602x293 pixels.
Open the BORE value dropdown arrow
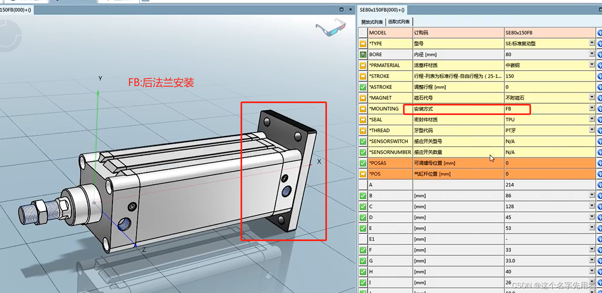coord(592,54)
